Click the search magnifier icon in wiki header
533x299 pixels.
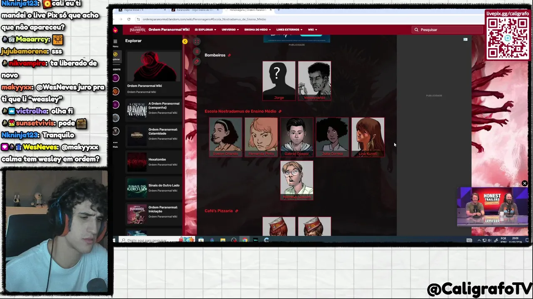tap(416, 30)
